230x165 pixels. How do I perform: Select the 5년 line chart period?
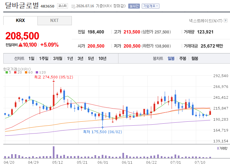coord(91,58)
